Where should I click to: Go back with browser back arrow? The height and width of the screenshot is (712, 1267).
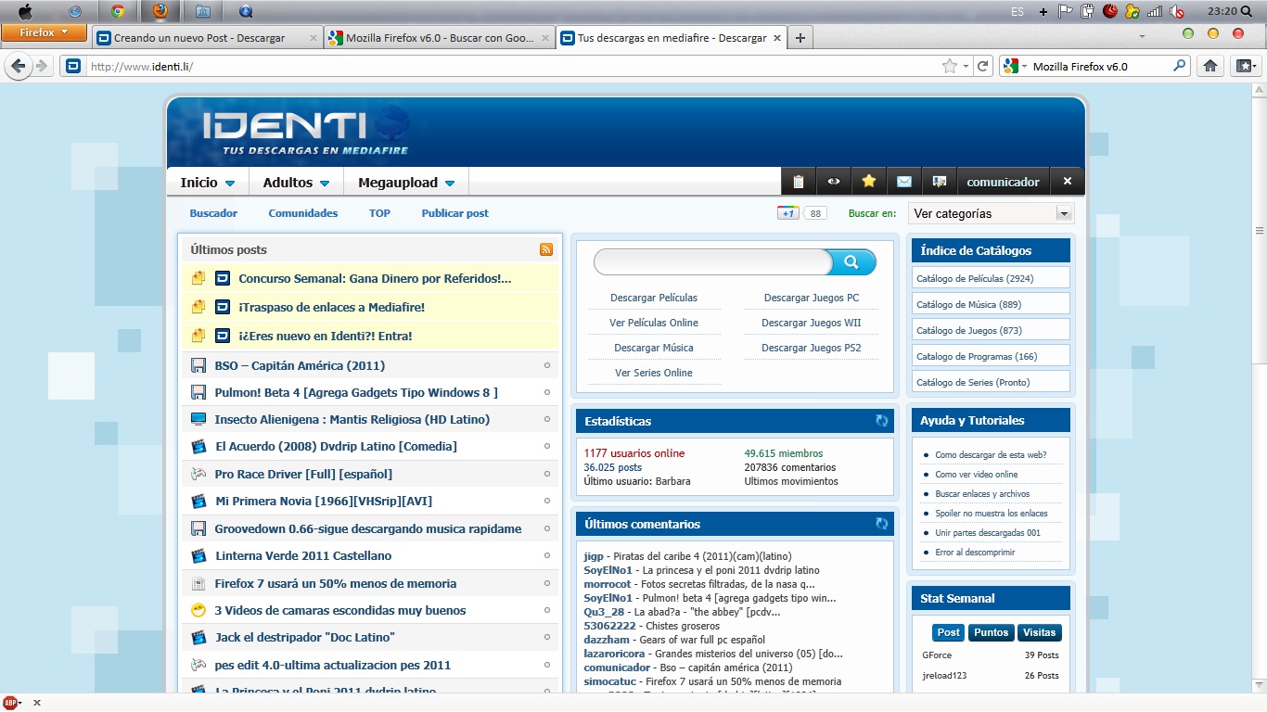click(x=18, y=66)
